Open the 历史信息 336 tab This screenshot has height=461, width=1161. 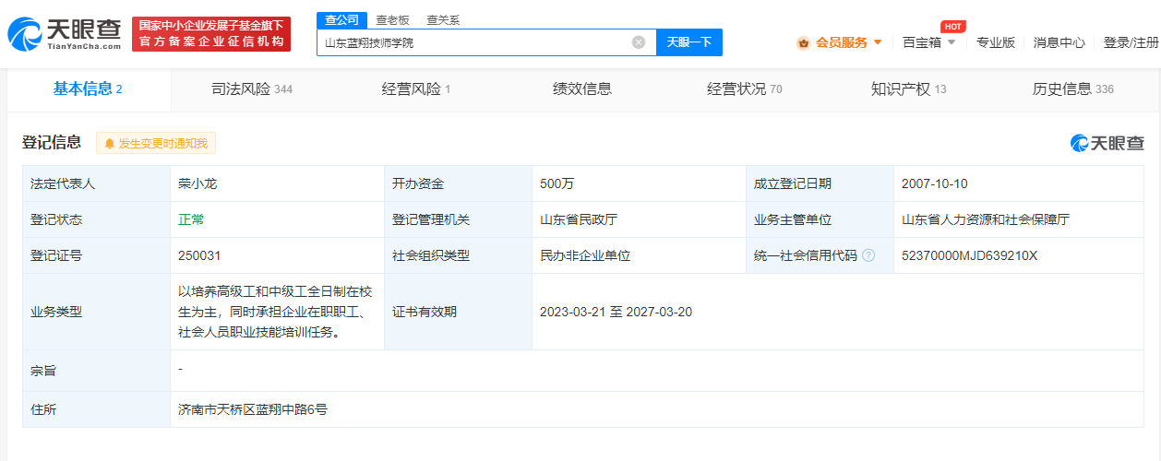pos(1073,89)
